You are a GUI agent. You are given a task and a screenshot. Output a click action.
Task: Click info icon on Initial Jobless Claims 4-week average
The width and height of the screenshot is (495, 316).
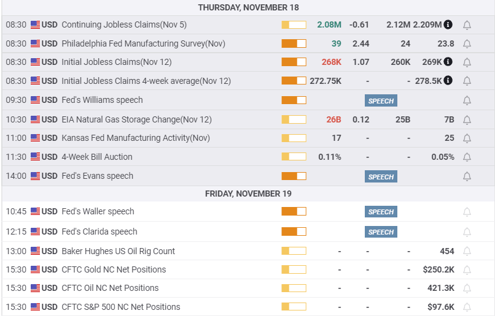click(448, 81)
